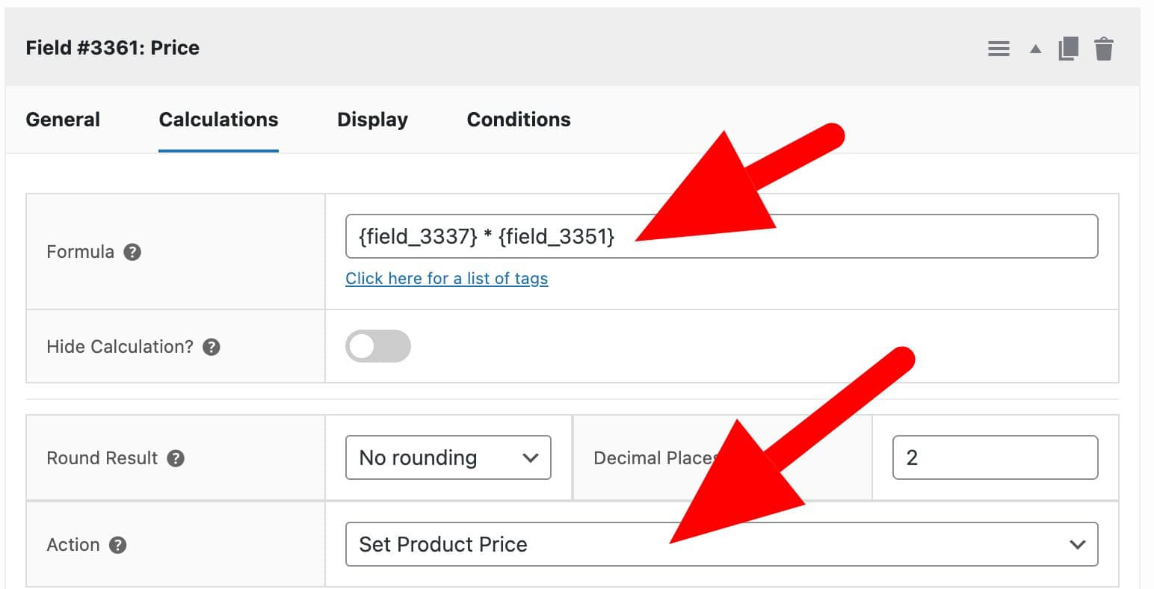The width and height of the screenshot is (1154, 589).
Task: Duplicate the Price field
Action: (x=1068, y=47)
